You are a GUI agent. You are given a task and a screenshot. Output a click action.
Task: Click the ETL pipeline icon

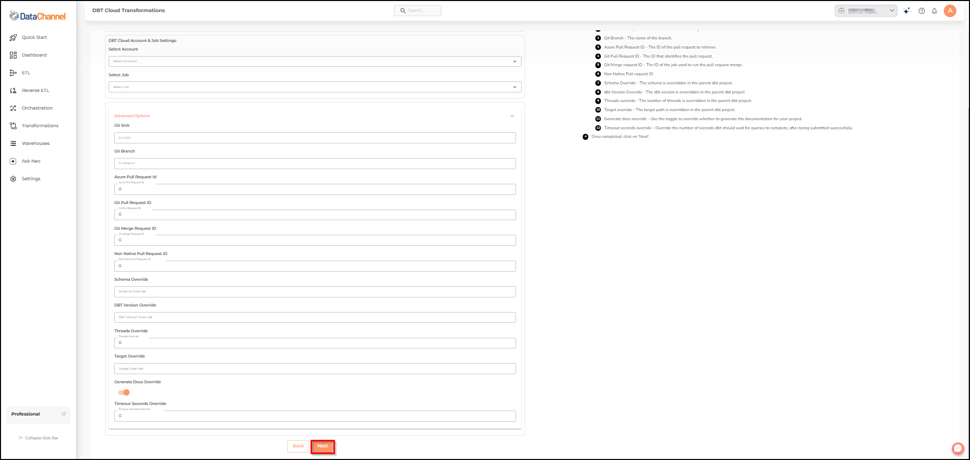[x=13, y=73]
